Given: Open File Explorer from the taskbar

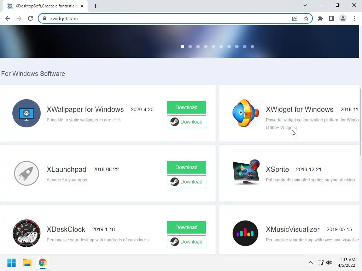Looking at the screenshot, I should [27, 263].
